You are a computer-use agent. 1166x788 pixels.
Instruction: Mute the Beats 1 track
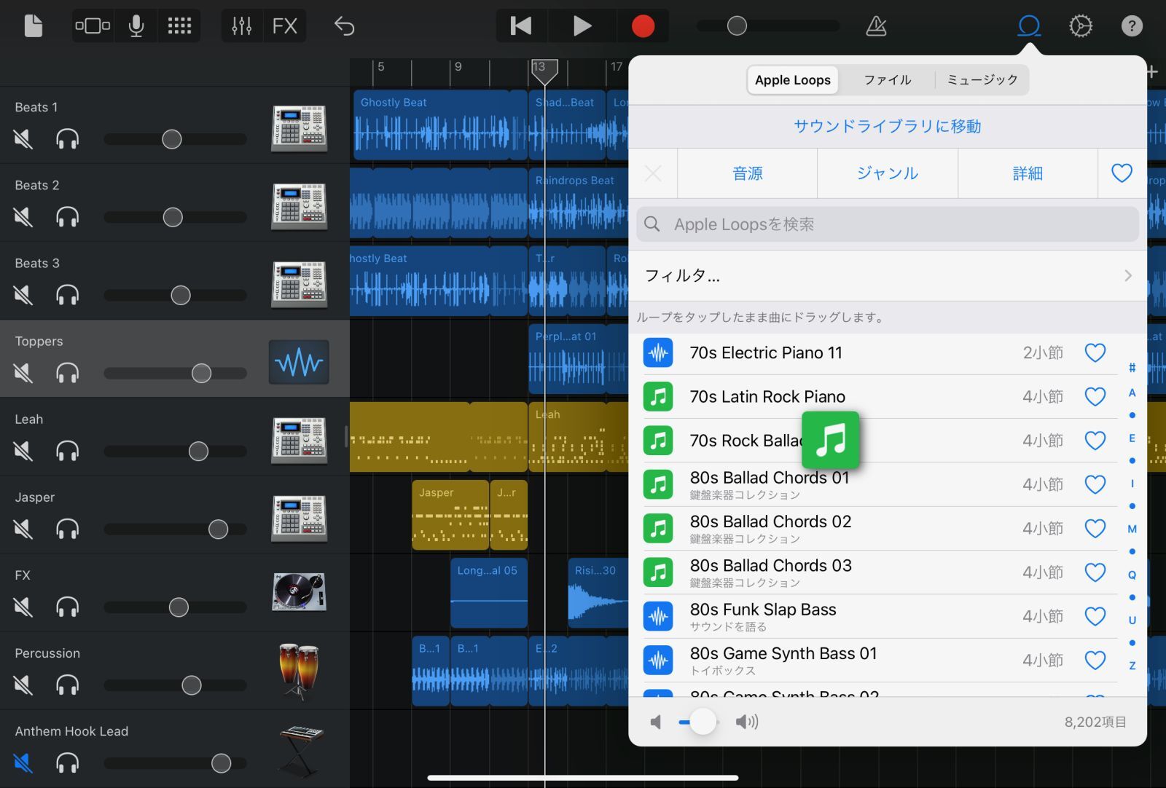23,138
